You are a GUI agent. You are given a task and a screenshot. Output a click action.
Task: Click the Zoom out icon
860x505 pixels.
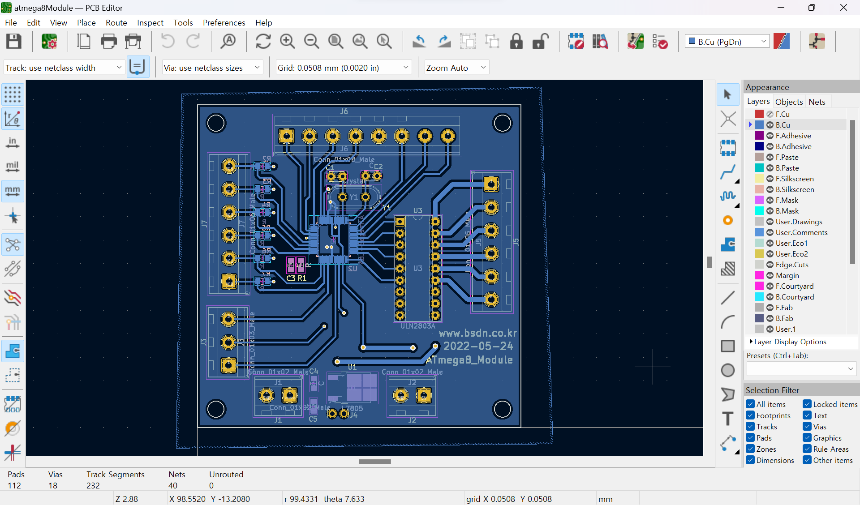point(312,42)
